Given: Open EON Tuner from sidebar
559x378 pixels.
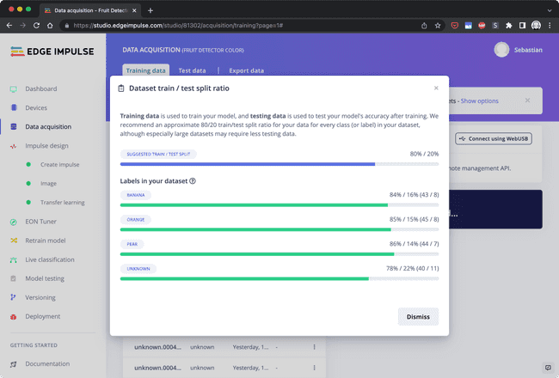Looking at the screenshot, I should coord(13,222).
